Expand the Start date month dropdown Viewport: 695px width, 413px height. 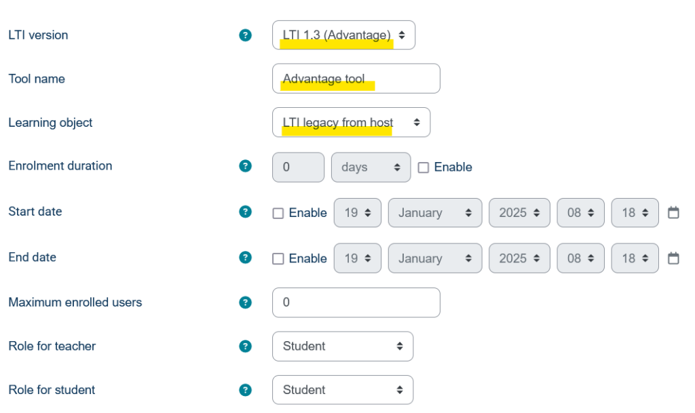434,213
